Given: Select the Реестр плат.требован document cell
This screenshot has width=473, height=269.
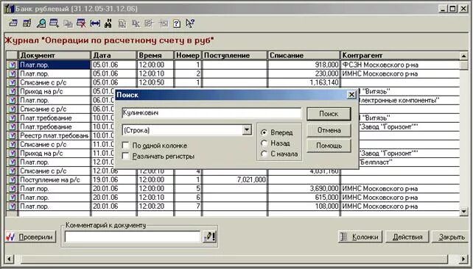Looking at the screenshot, I should [55, 136].
